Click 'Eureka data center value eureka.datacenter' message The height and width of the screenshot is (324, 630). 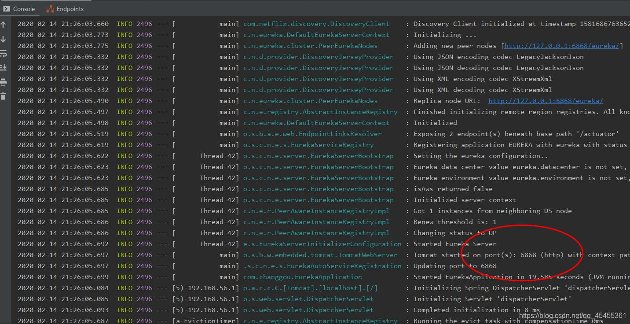point(521,167)
